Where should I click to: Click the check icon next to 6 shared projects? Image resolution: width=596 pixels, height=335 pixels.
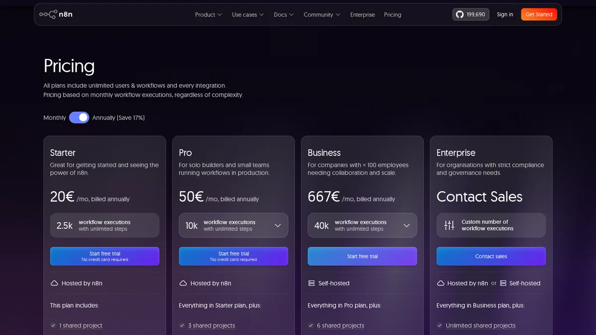click(x=310, y=326)
